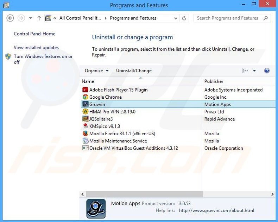Viewport: 278px width, 222px height.
Task: Click the horizontal scrollbar right arrow
Action: (x=272, y=194)
